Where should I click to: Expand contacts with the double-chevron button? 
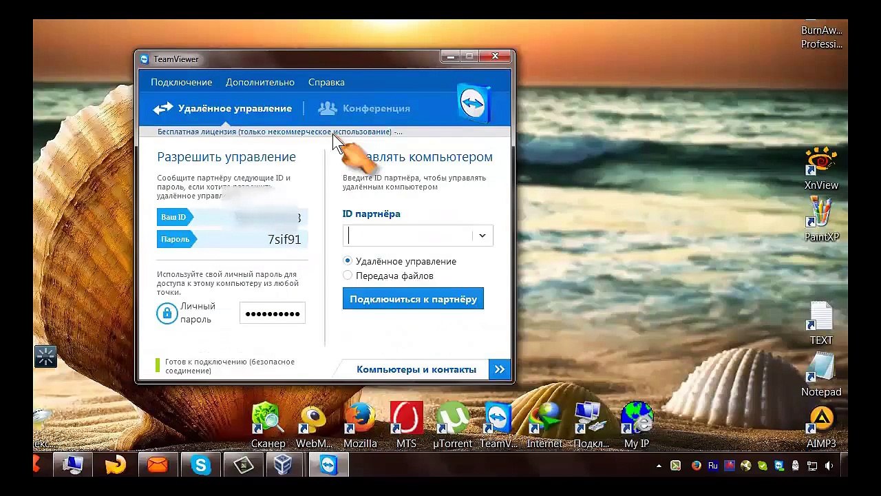point(500,369)
